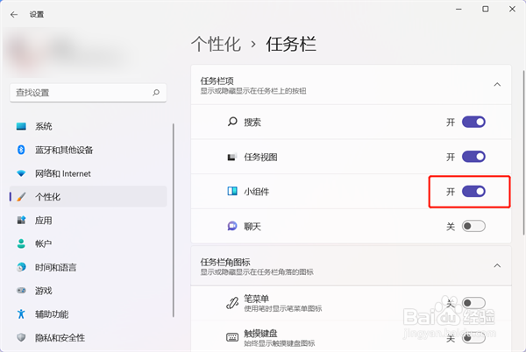Viewport: 526px width, 352px height.
Task: Open 游戏 category
Action: (x=89, y=291)
